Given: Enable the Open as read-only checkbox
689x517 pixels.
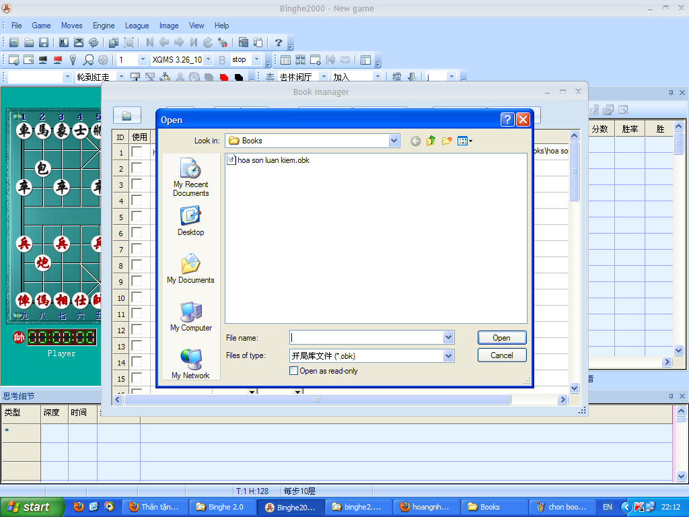Looking at the screenshot, I should tap(293, 371).
